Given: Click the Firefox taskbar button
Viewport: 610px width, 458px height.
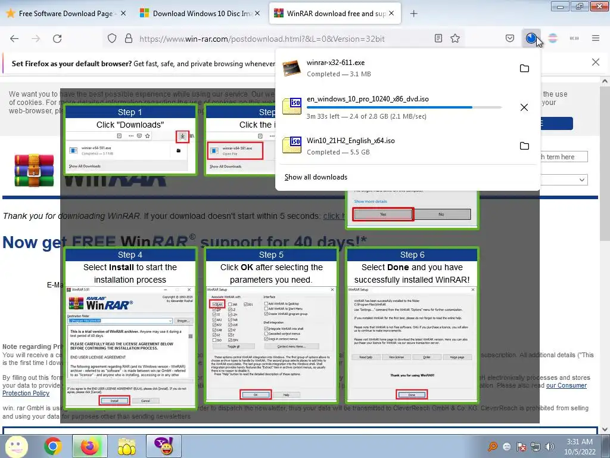Looking at the screenshot, I should click(89, 446).
